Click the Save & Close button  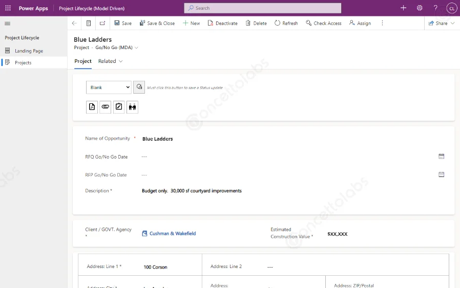click(157, 24)
